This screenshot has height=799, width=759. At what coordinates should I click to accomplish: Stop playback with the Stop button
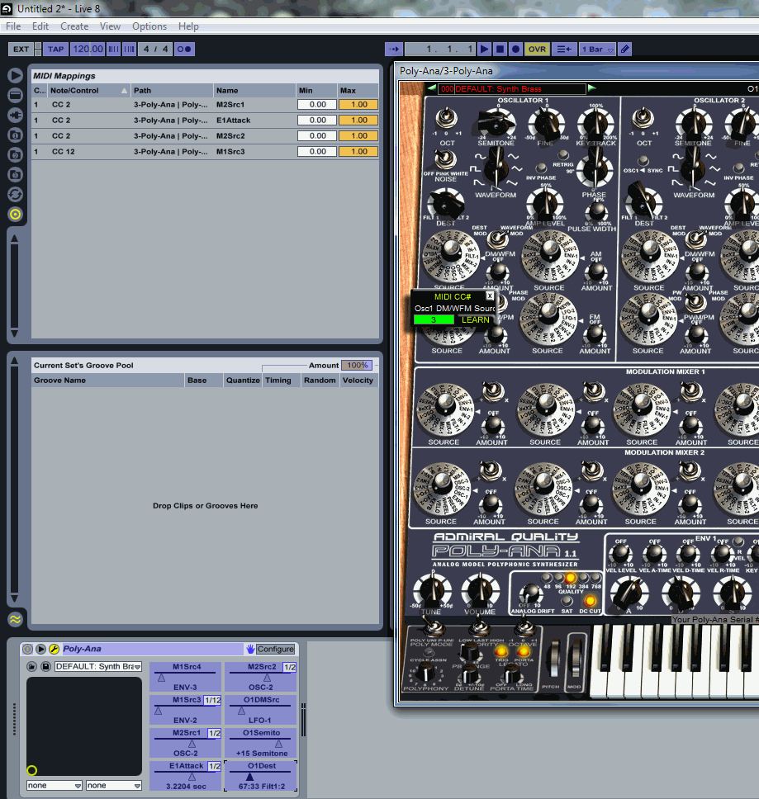click(x=500, y=49)
